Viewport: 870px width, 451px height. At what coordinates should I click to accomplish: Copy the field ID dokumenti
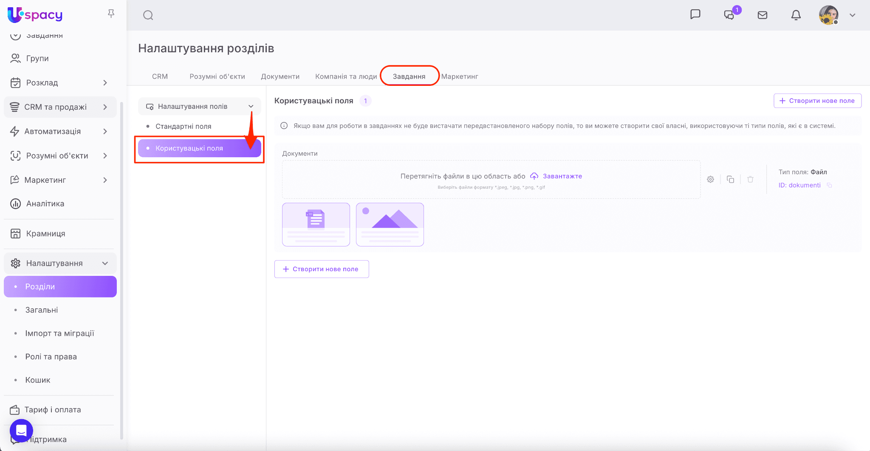[x=829, y=185]
